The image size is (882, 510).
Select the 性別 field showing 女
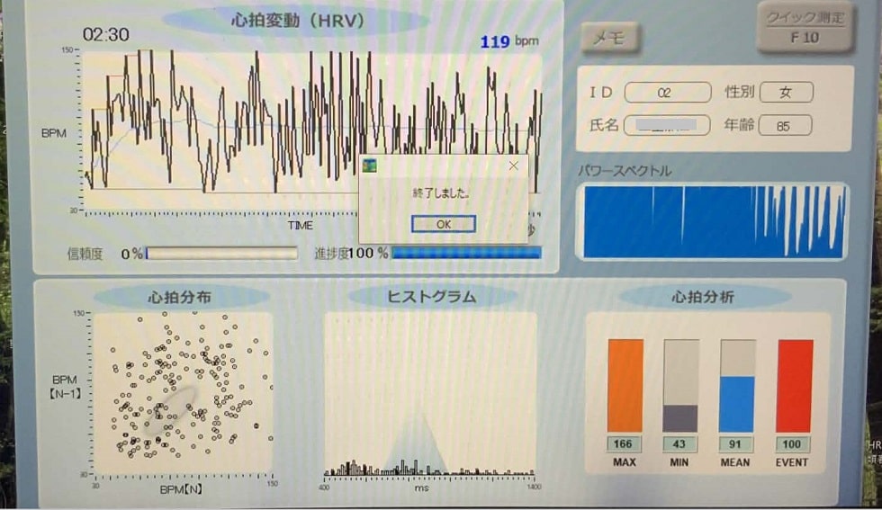(786, 92)
